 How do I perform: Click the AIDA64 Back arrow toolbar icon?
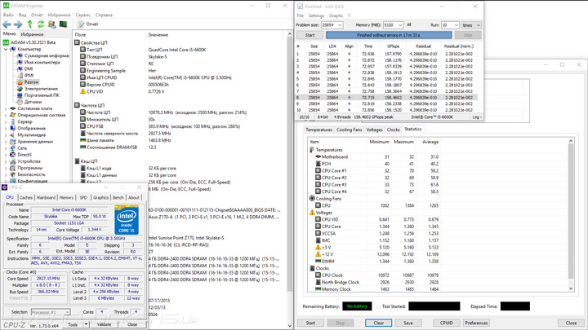point(7,24)
